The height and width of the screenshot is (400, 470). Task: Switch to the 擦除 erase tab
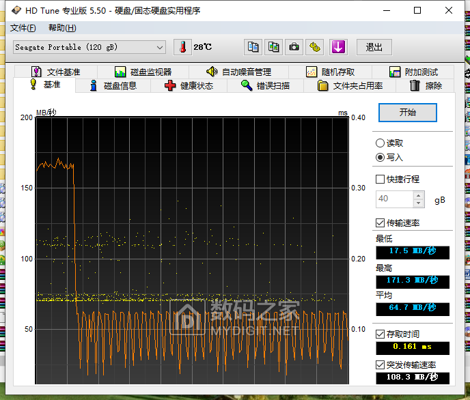click(426, 85)
